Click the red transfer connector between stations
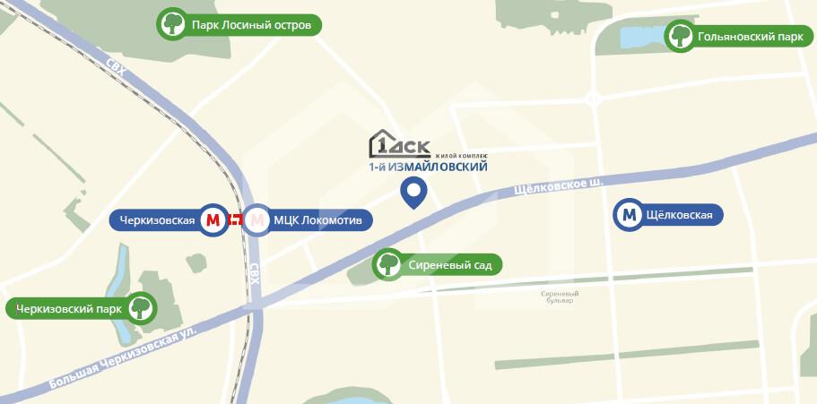 point(236,220)
